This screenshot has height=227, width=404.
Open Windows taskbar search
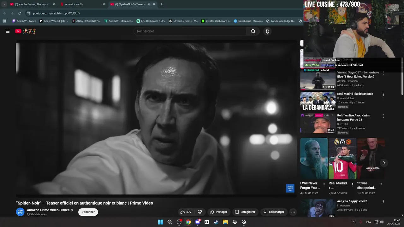(x=170, y=222)
